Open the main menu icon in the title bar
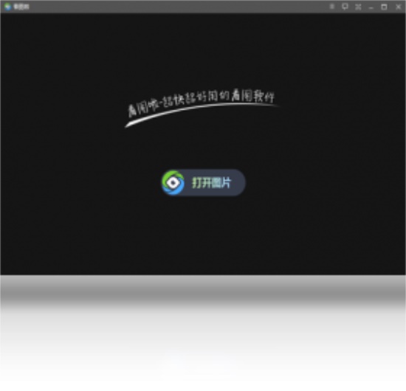This screenshot has height=391, width=406. [331, 7]
